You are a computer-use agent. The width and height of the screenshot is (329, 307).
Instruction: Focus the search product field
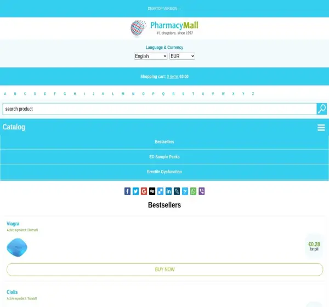(160, 109)
